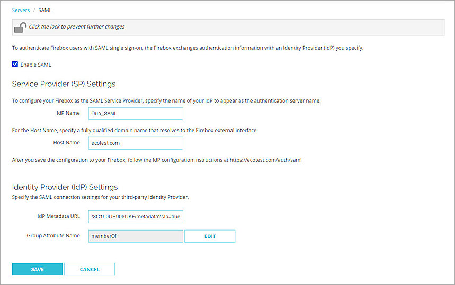Go back to Servers via breadcrumb
The width and height of the screenshot is (455, 285).
tap(21, 10)
